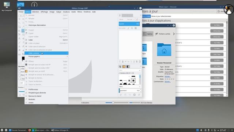
Task: Choose Modules in the Édition menu
Action: 46,99
